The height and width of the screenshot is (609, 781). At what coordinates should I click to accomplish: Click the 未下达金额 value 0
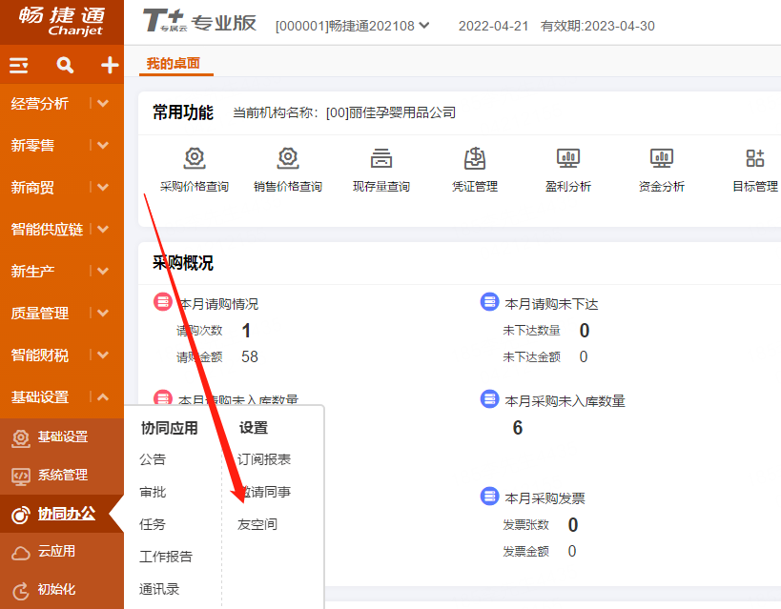click(584, 356)
